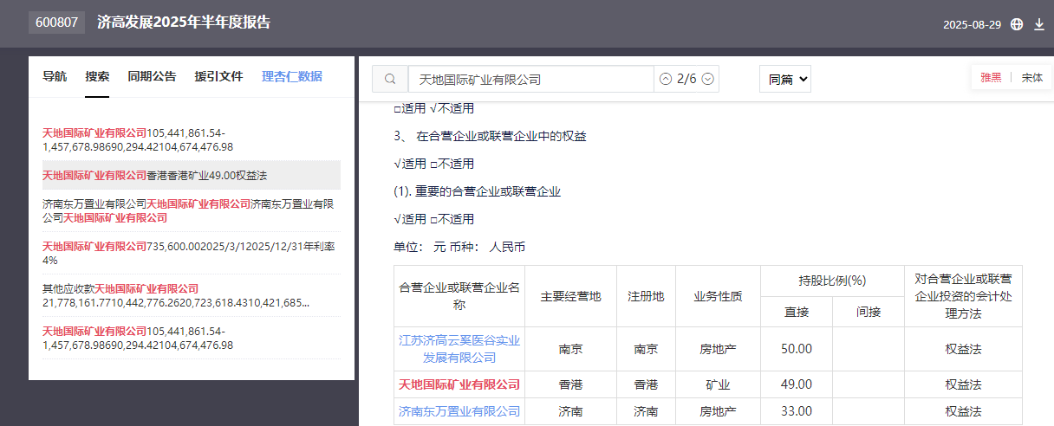Go to previous search match
Screen dimensions: 1054x426
tap(666, 79)
